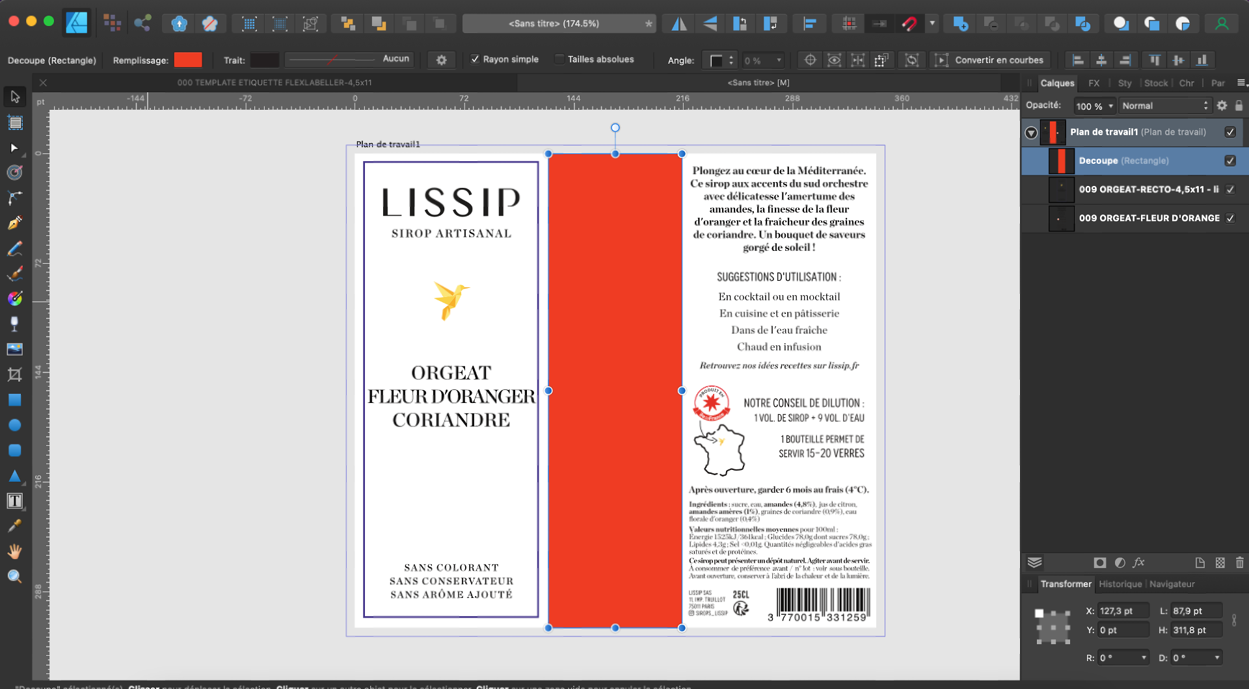The image size is (1249, 689).
Task: Open the blend mode Normal dropdown
Action: [x=1164, y=105]
